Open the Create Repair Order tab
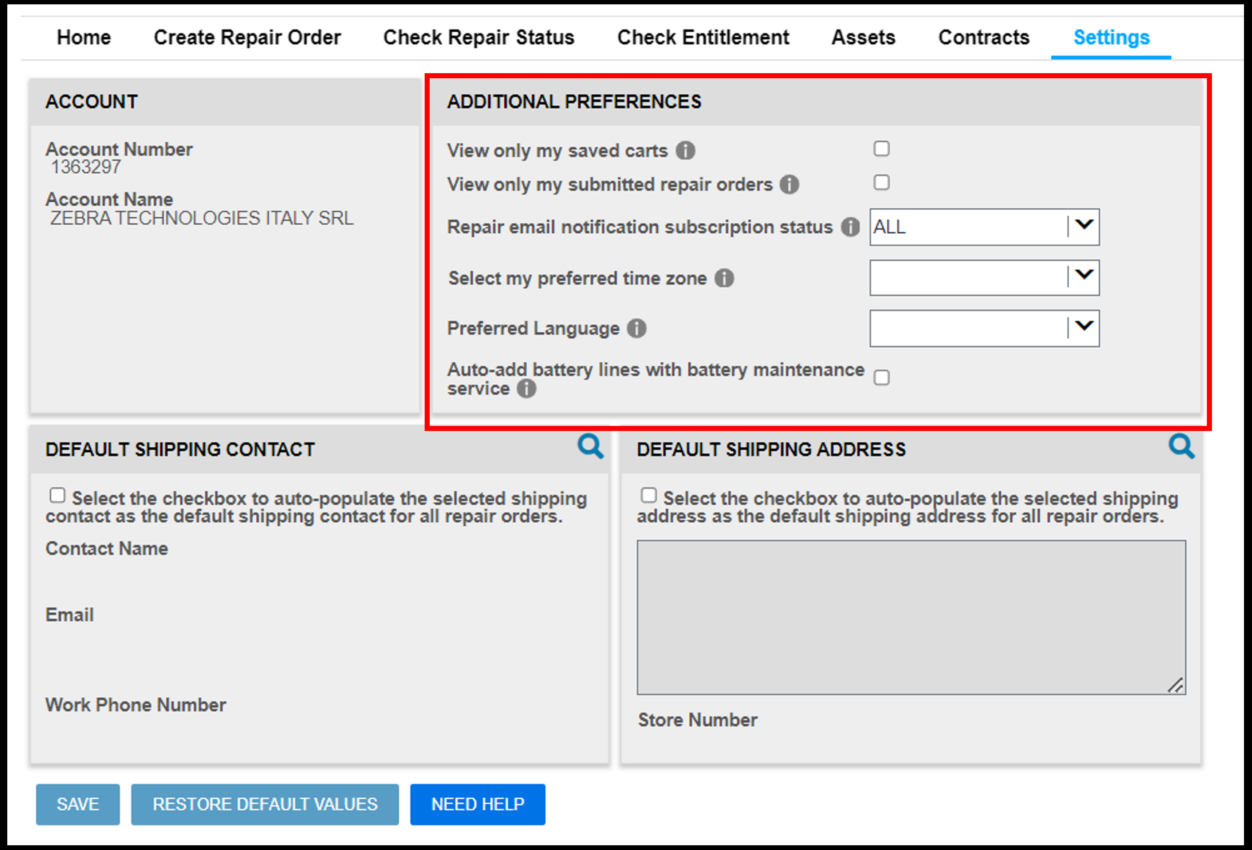The image size is (1252, 850). coord(247,37)
